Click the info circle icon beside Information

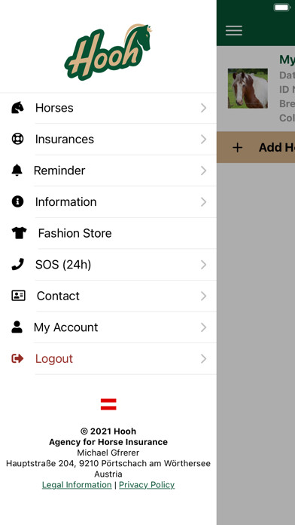click(x=17, y=201)
